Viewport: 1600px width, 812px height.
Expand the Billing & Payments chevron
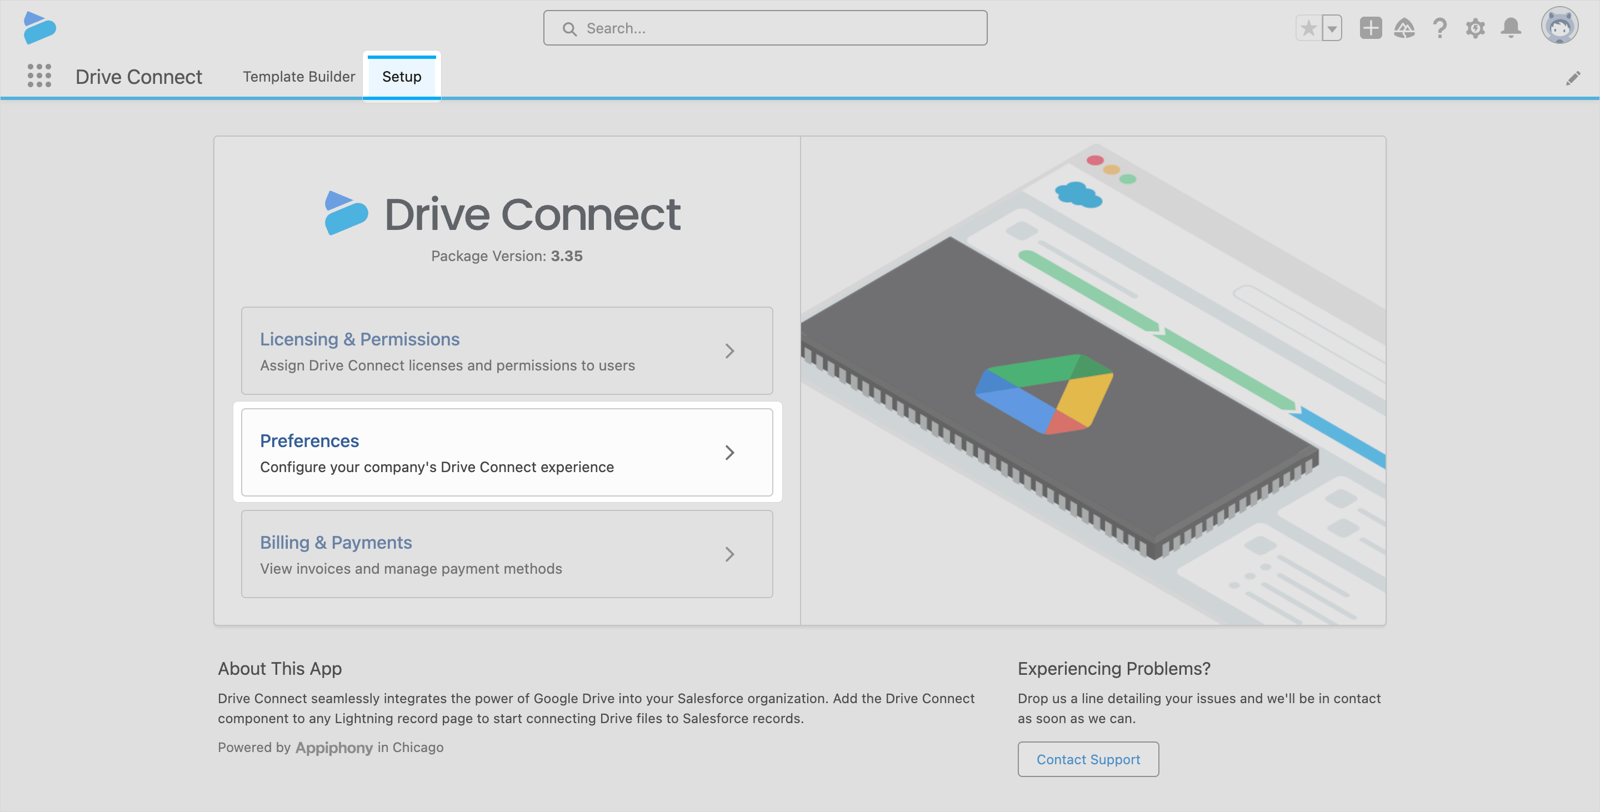tap(731, 554)
